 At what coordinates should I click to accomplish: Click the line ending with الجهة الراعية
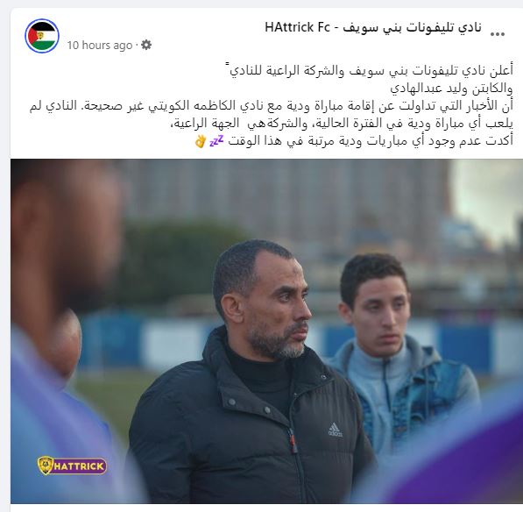[x=342, y=124]
